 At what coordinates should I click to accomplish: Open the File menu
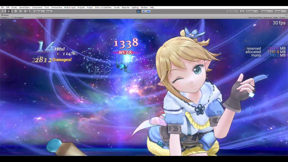click(x=2, y=7)
